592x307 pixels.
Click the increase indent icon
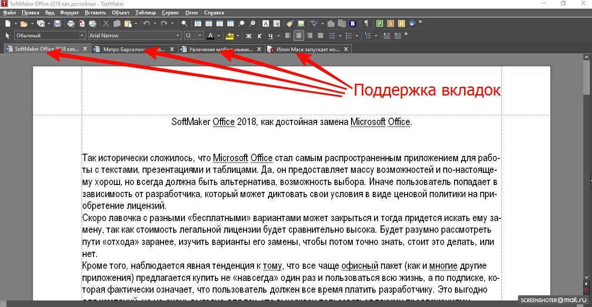pyautogui.click(x=398, y=36)
